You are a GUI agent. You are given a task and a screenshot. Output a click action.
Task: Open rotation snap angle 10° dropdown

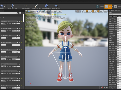pyautogui.click(x=95, y=11)
